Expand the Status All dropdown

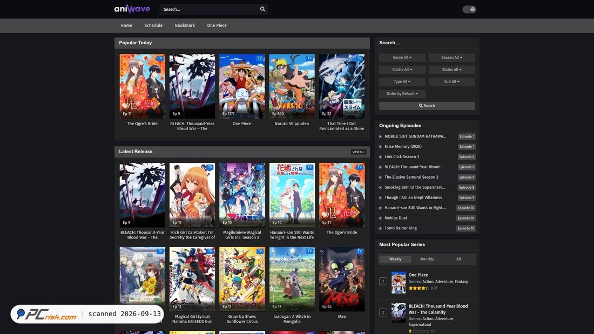pos(451,70)
